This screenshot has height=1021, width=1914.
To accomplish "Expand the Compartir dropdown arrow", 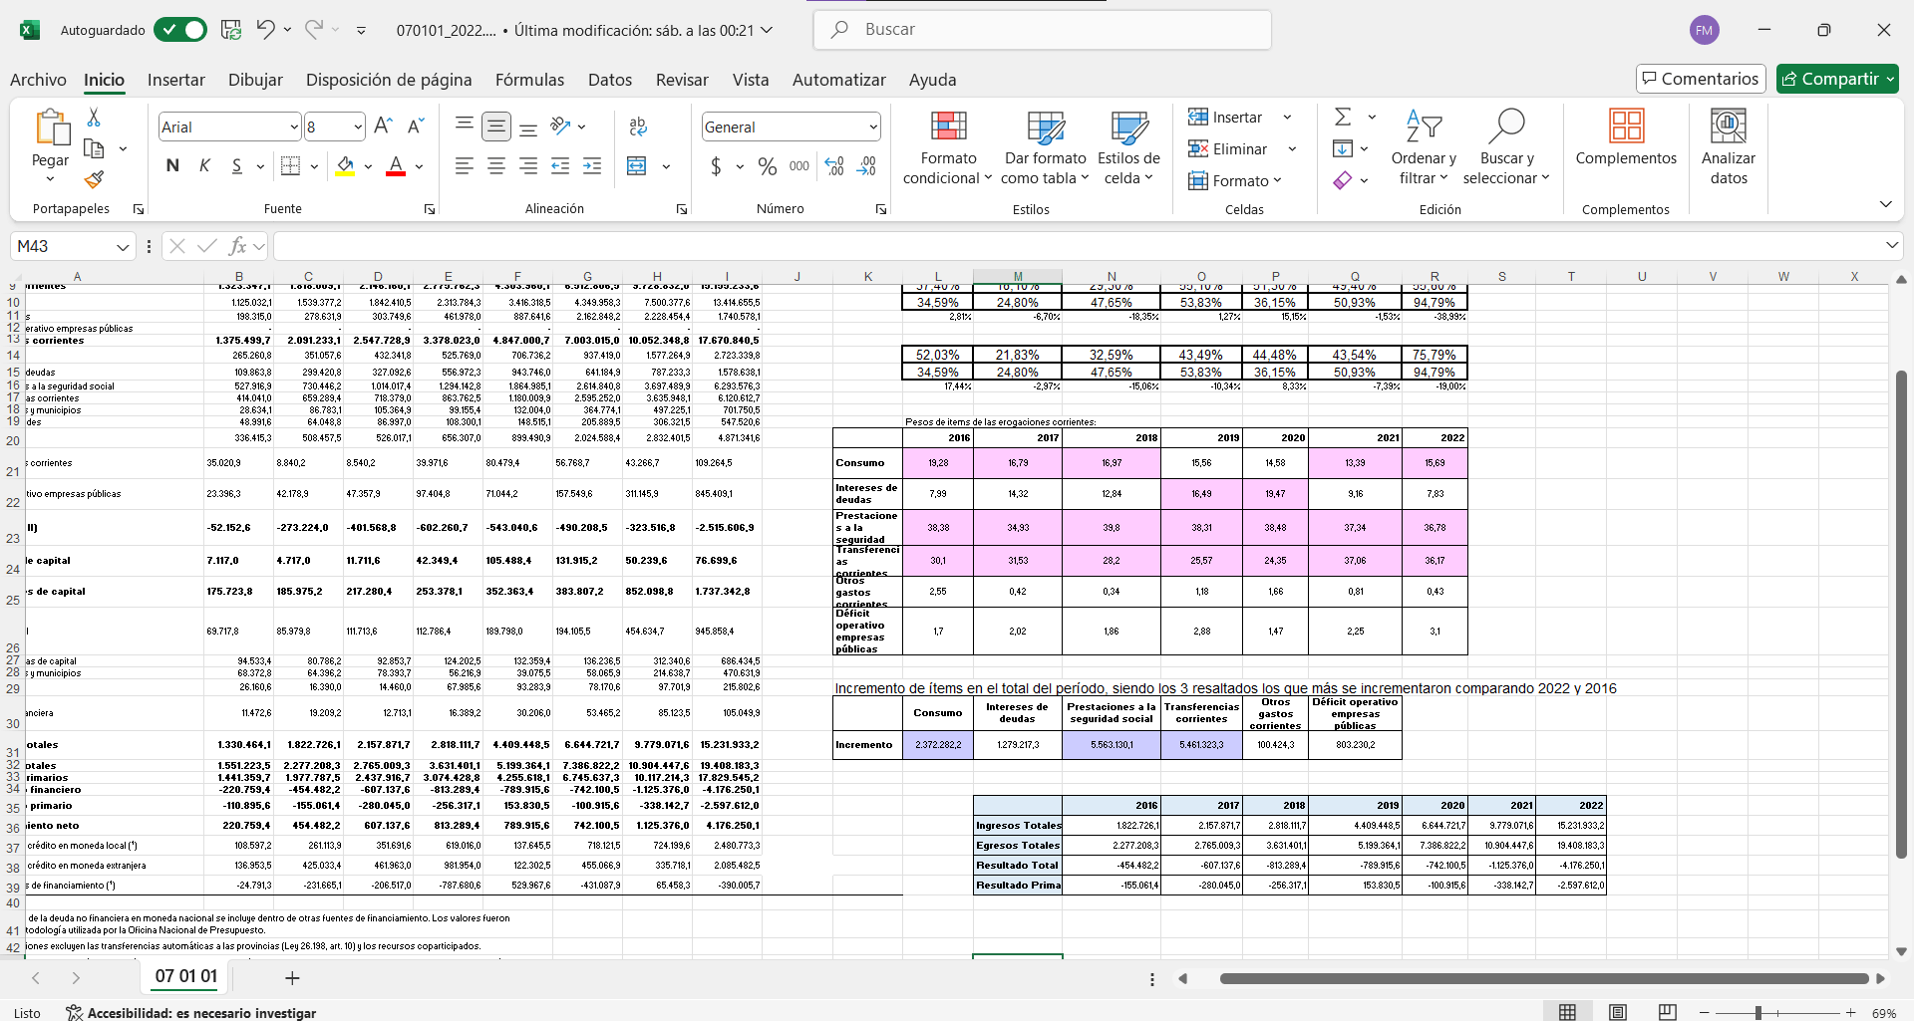I will [x=1890, y=79].
